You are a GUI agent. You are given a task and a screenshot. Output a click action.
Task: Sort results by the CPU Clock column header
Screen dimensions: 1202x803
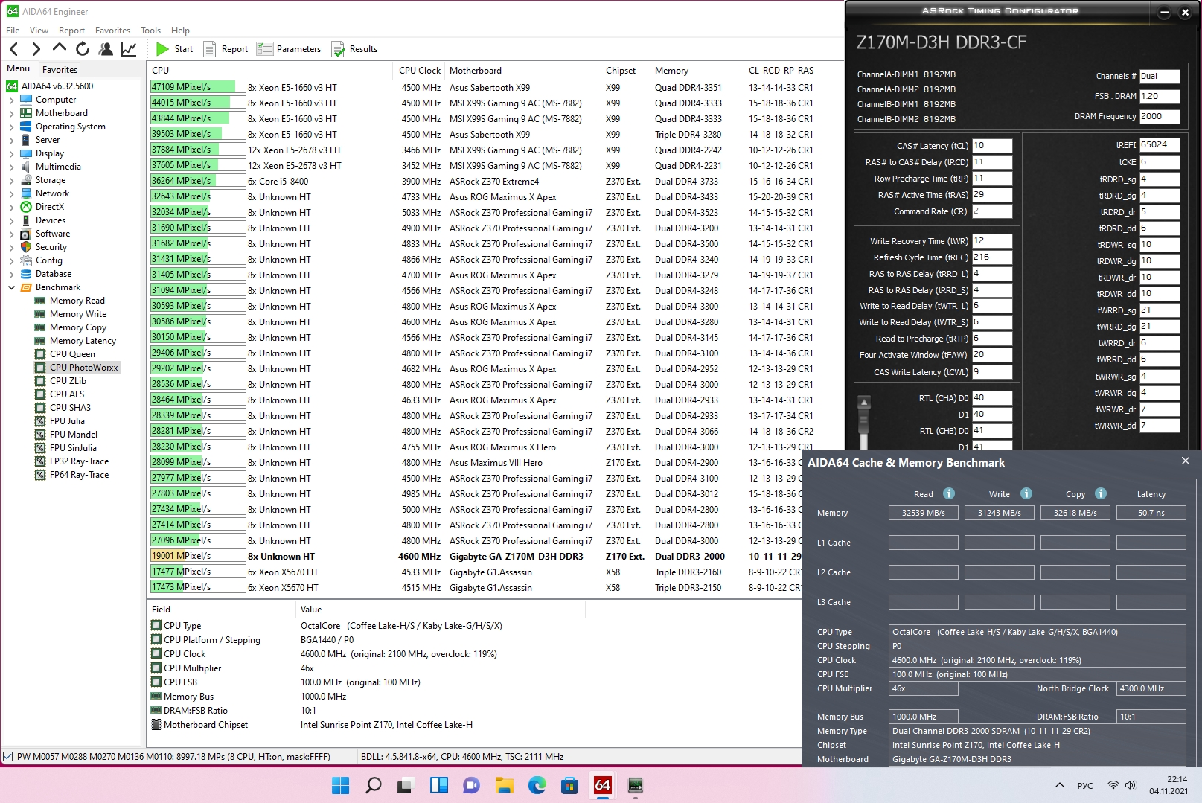(420, 71)
